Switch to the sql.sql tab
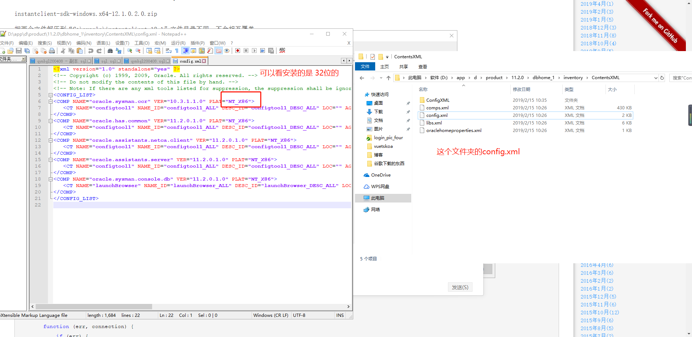Screen dimensions: 692x337 108,61
